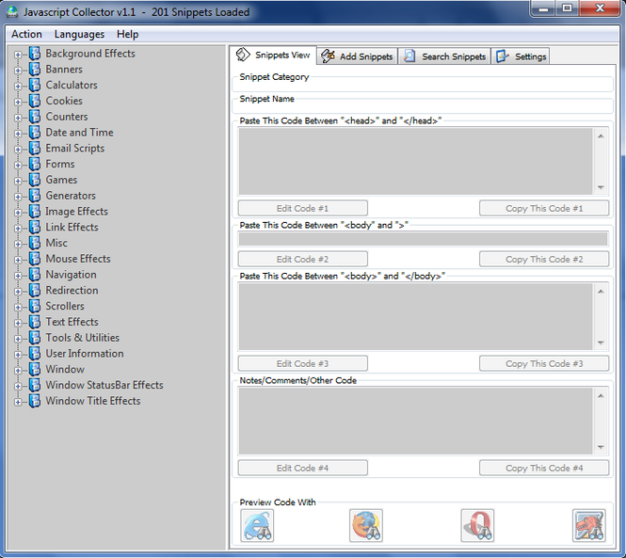Click the Generators folder icon
The width and height of the screenshot is (626, 558).
[35, 196]
